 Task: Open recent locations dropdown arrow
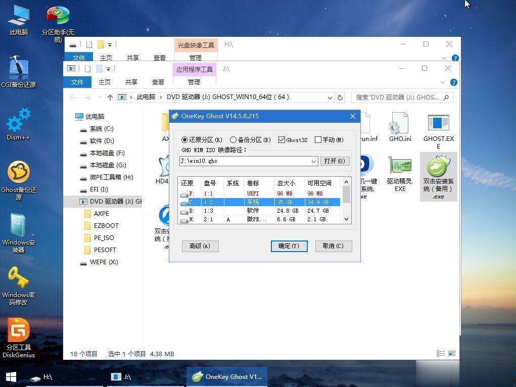(x=100, y=98)
